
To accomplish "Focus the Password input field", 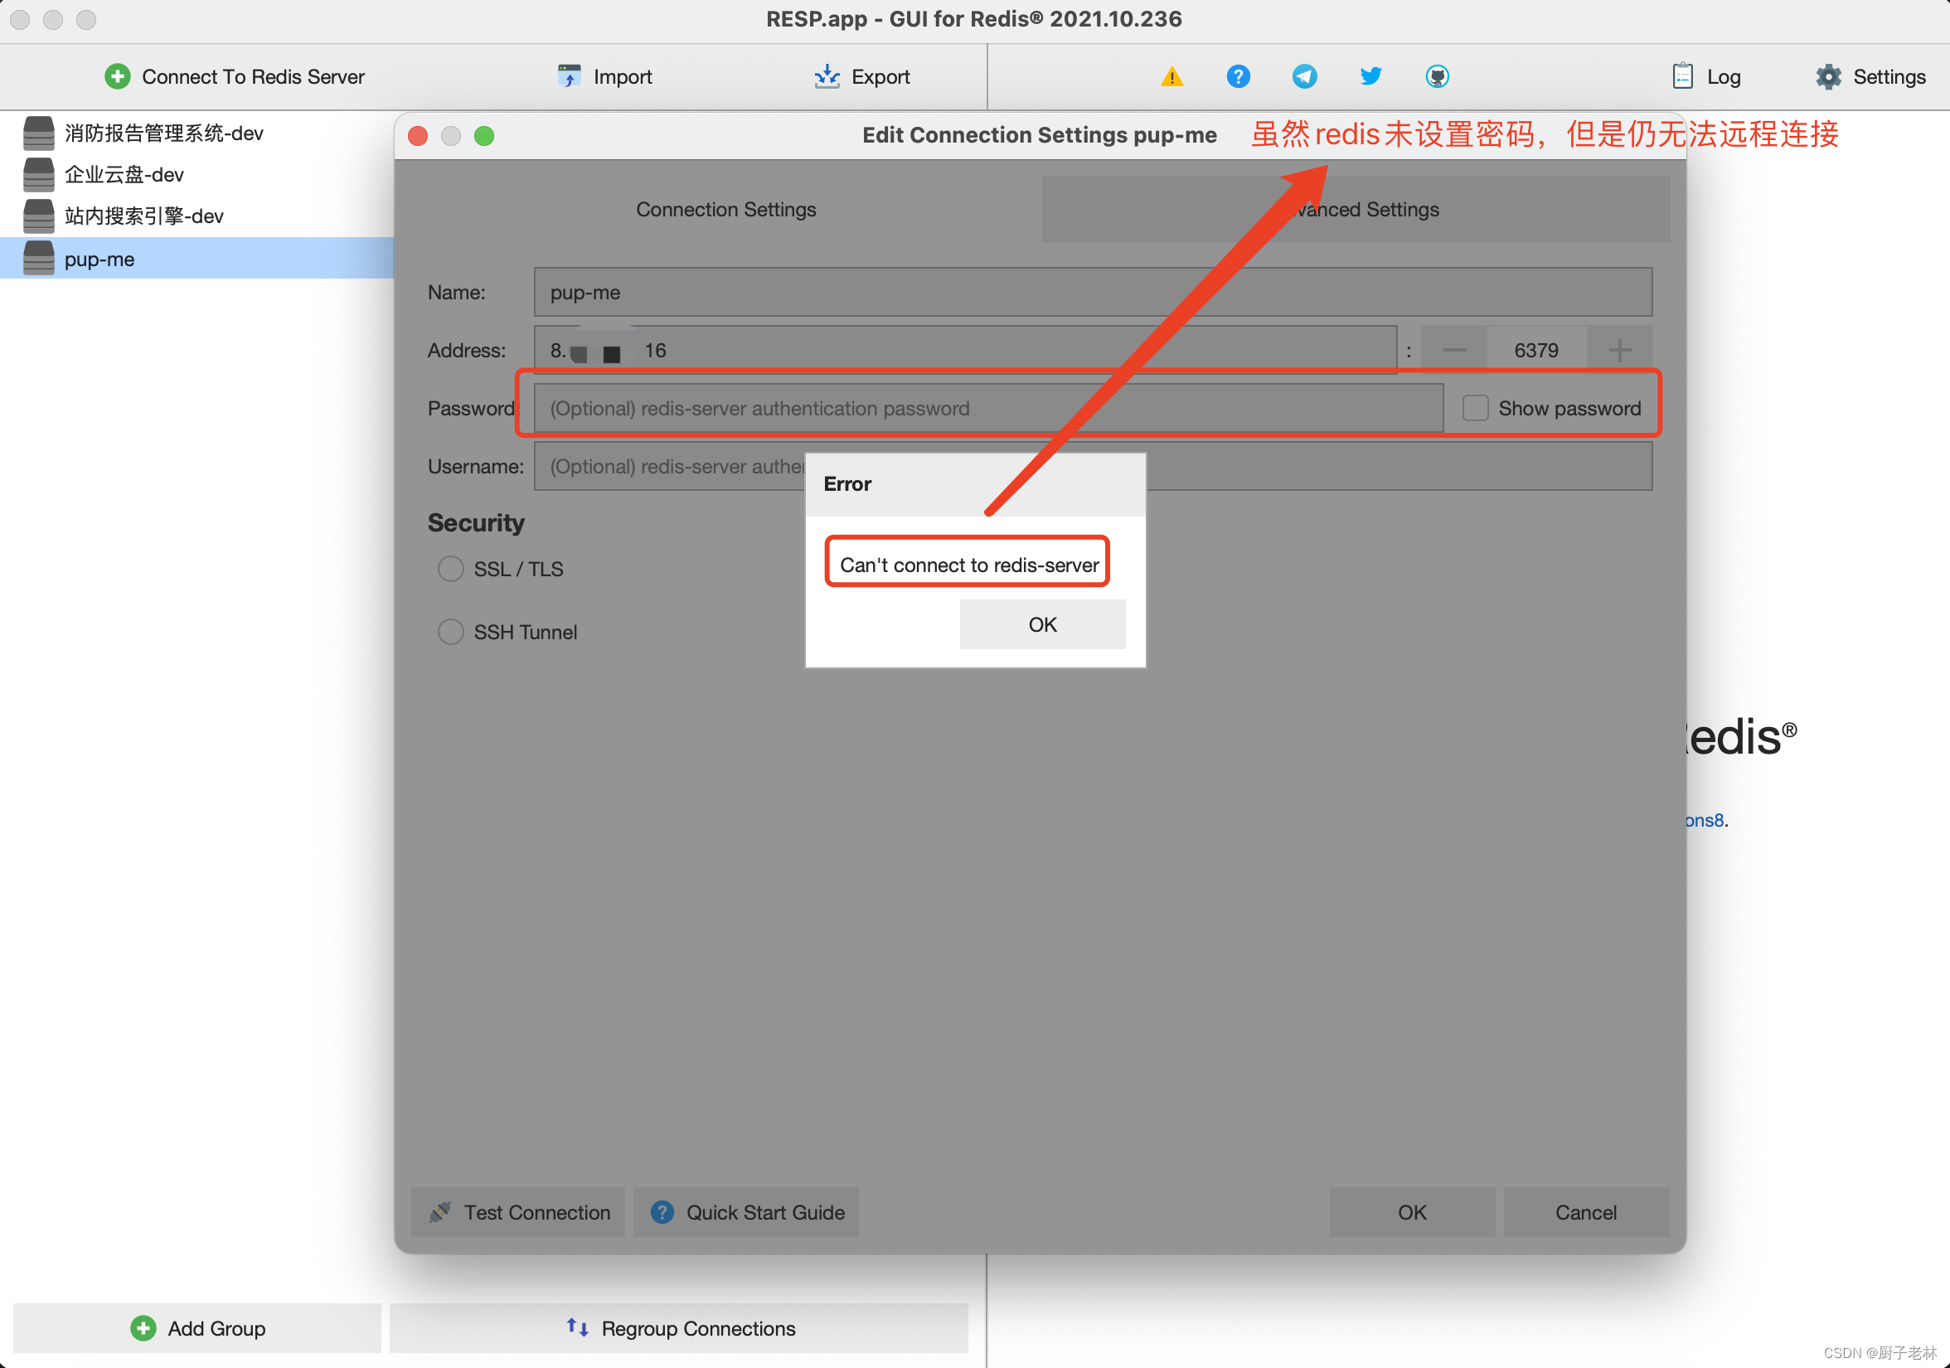I will [x=987, y=409].
